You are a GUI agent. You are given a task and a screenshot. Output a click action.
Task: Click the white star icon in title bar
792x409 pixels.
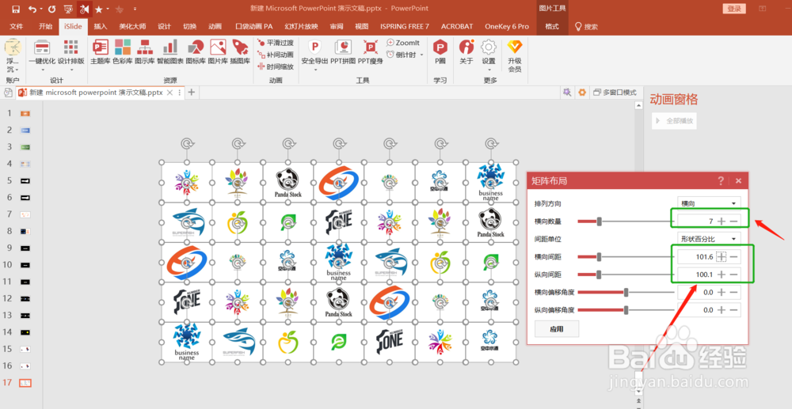point(98,9)
